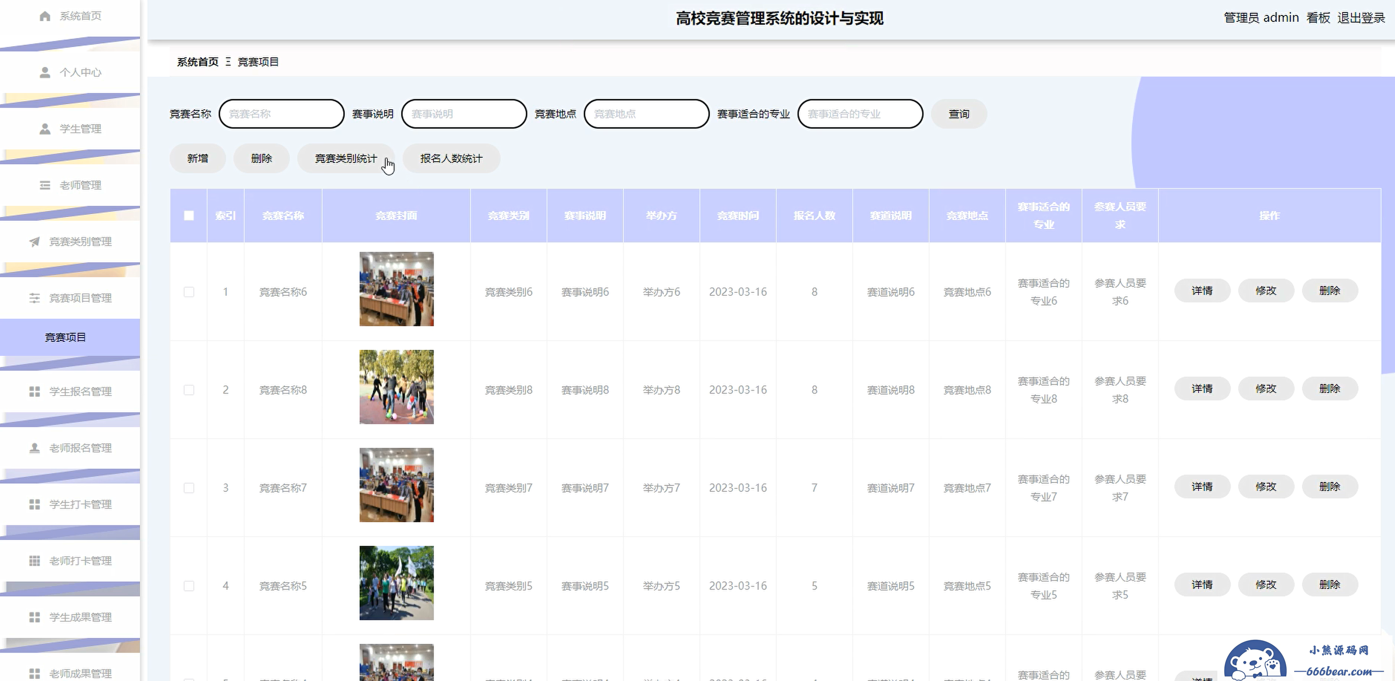The height and width of the screenshot is (681, 1395).
Task: Select the 竞赛项目 submenu item
Action: click(65, 338)
